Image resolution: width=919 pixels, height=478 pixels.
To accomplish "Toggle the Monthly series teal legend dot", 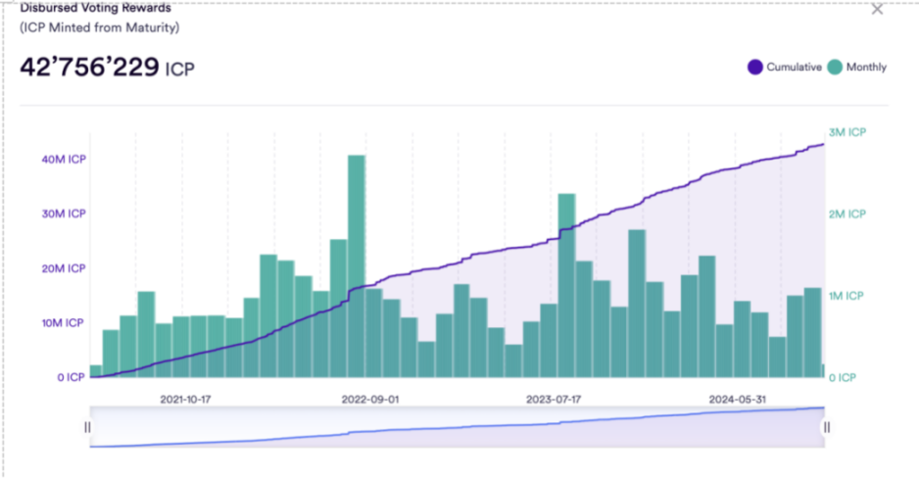I will pos(834,68).
